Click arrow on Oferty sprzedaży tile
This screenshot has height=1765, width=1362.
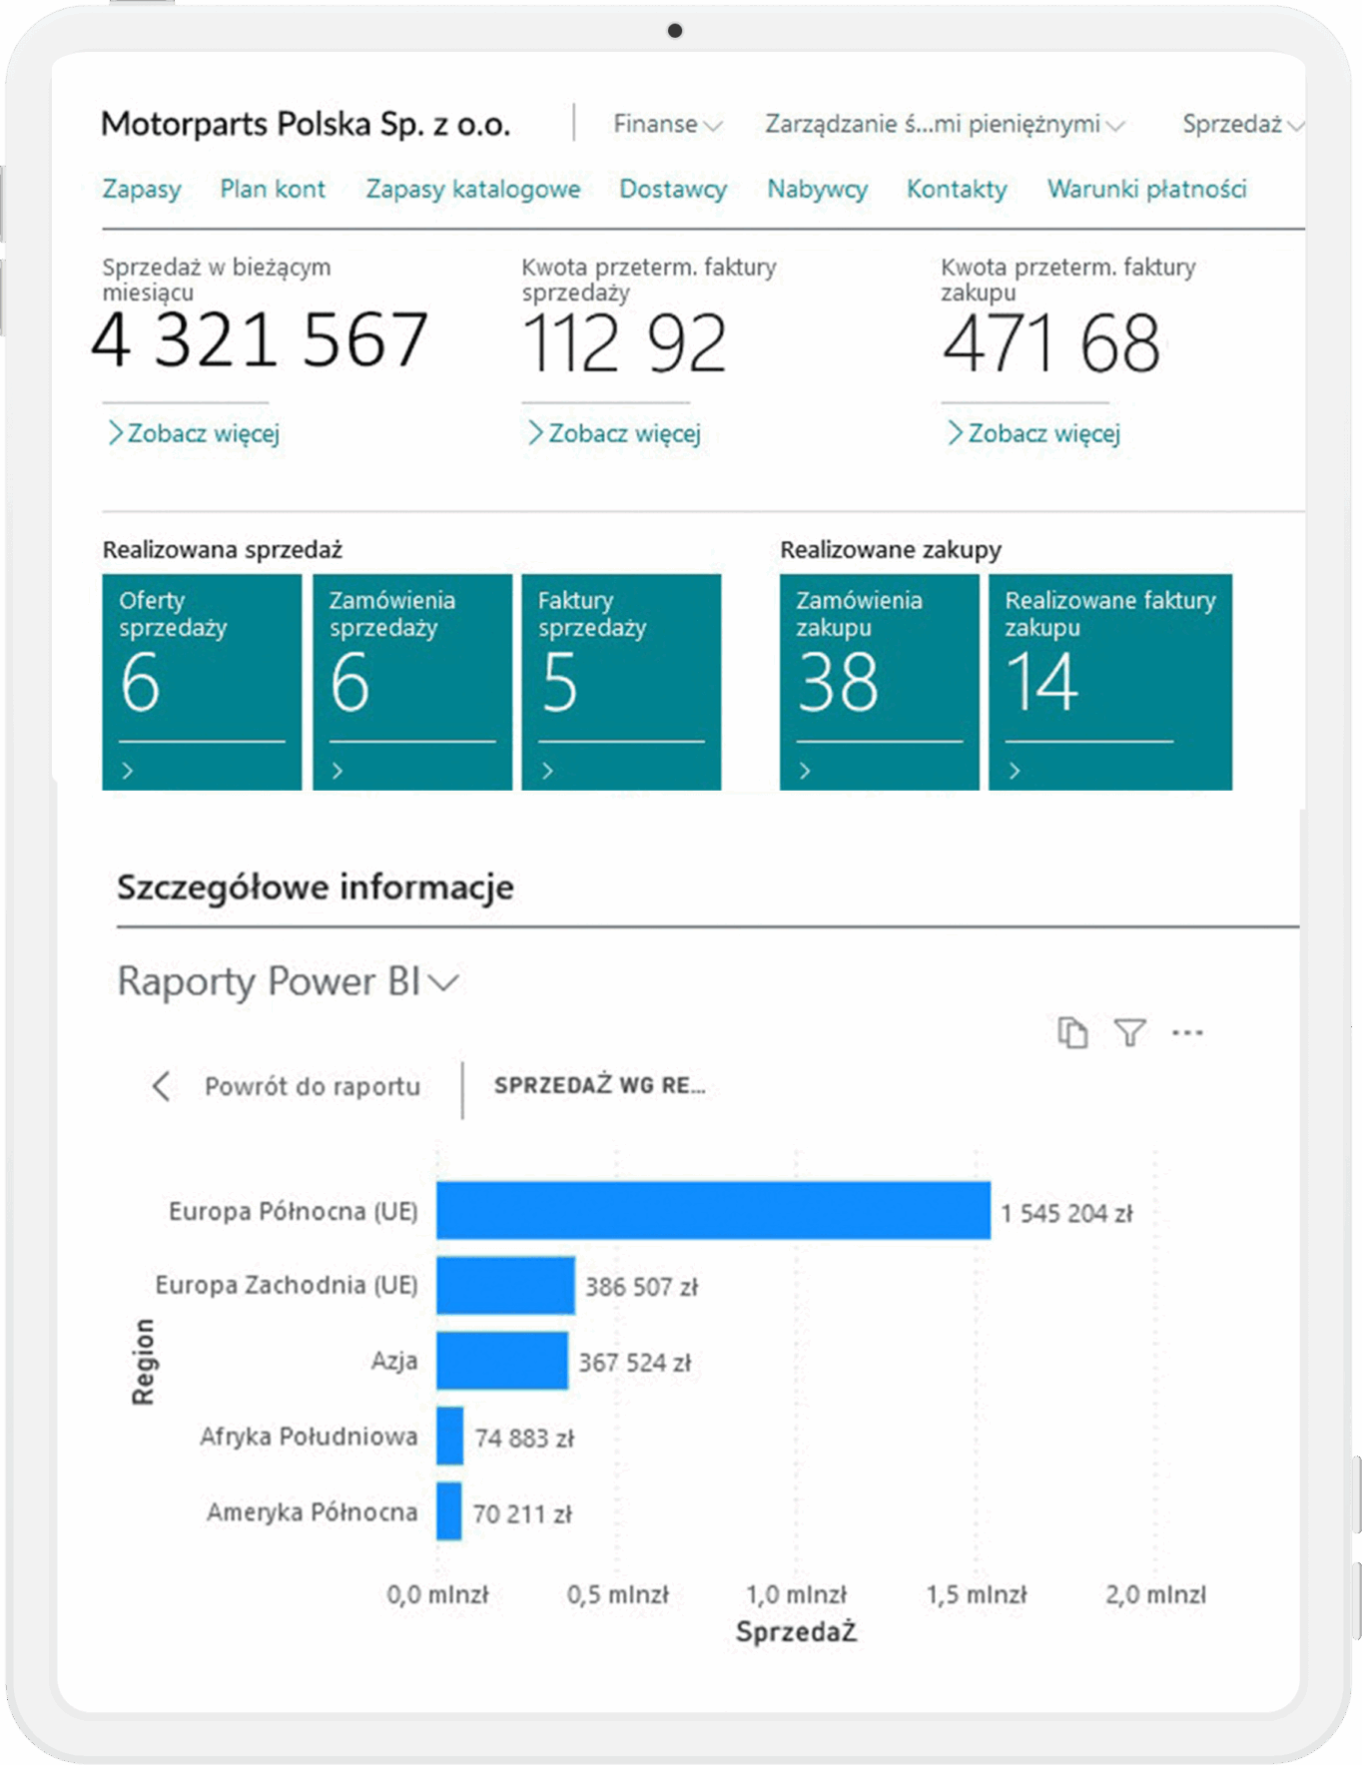click(x=127, y=770)
